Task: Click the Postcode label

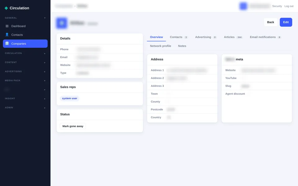Action: coord(157,109)
